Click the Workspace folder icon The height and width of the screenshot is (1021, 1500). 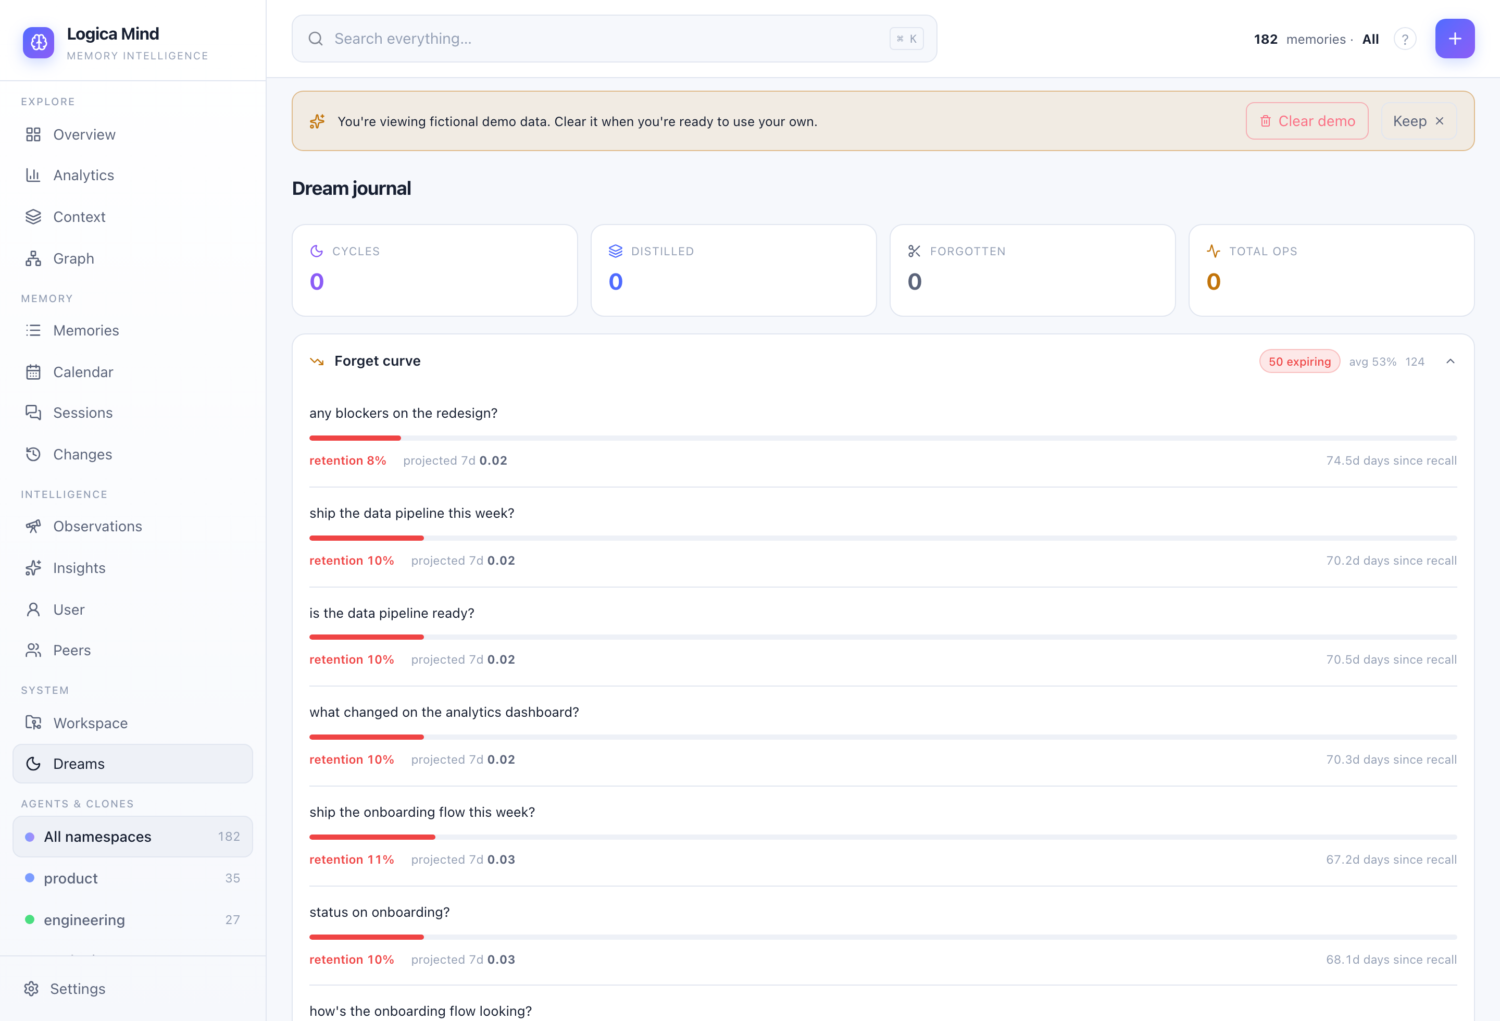[x=33, y=723]
